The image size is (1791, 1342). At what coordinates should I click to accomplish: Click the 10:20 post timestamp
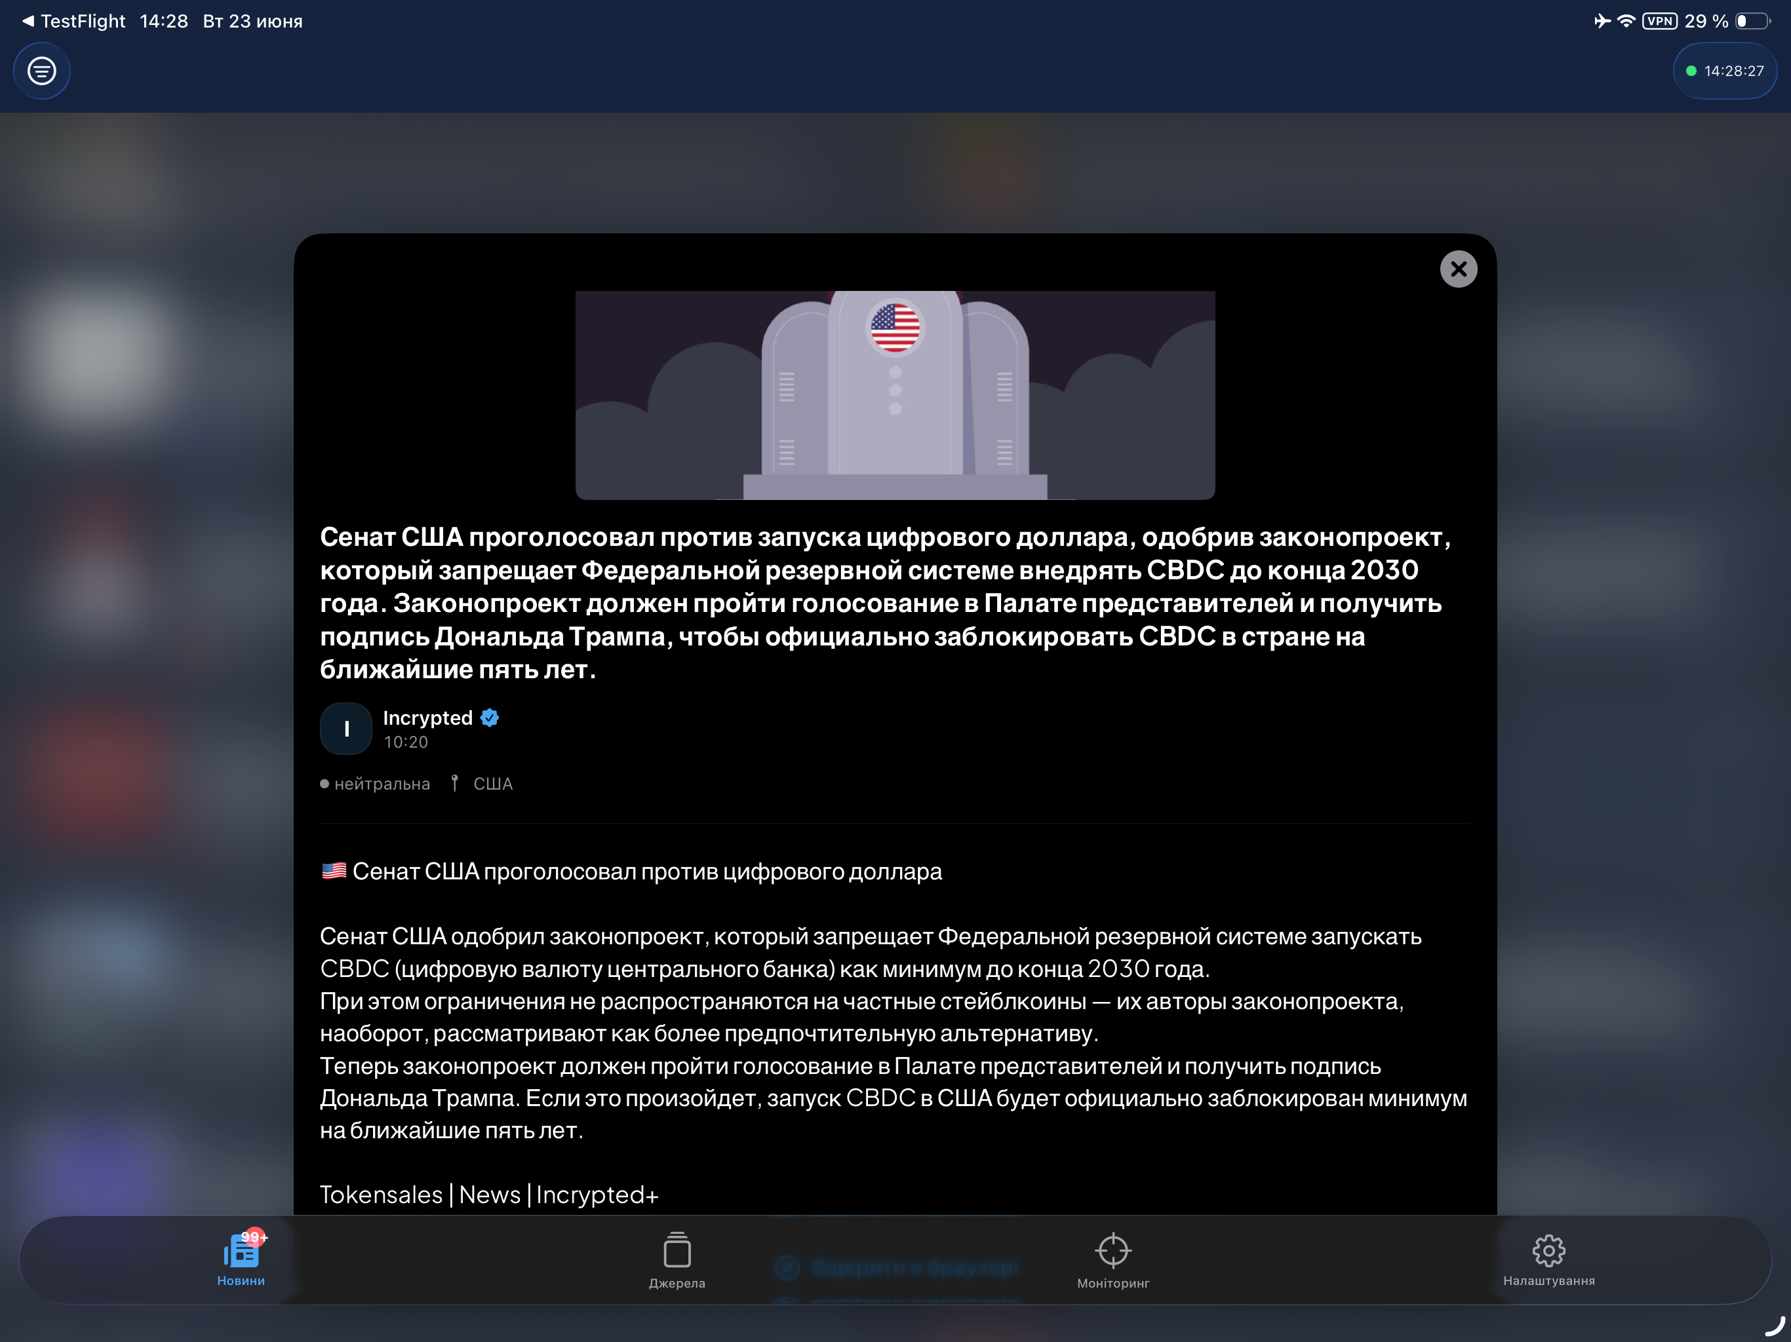tap(406, 742)
